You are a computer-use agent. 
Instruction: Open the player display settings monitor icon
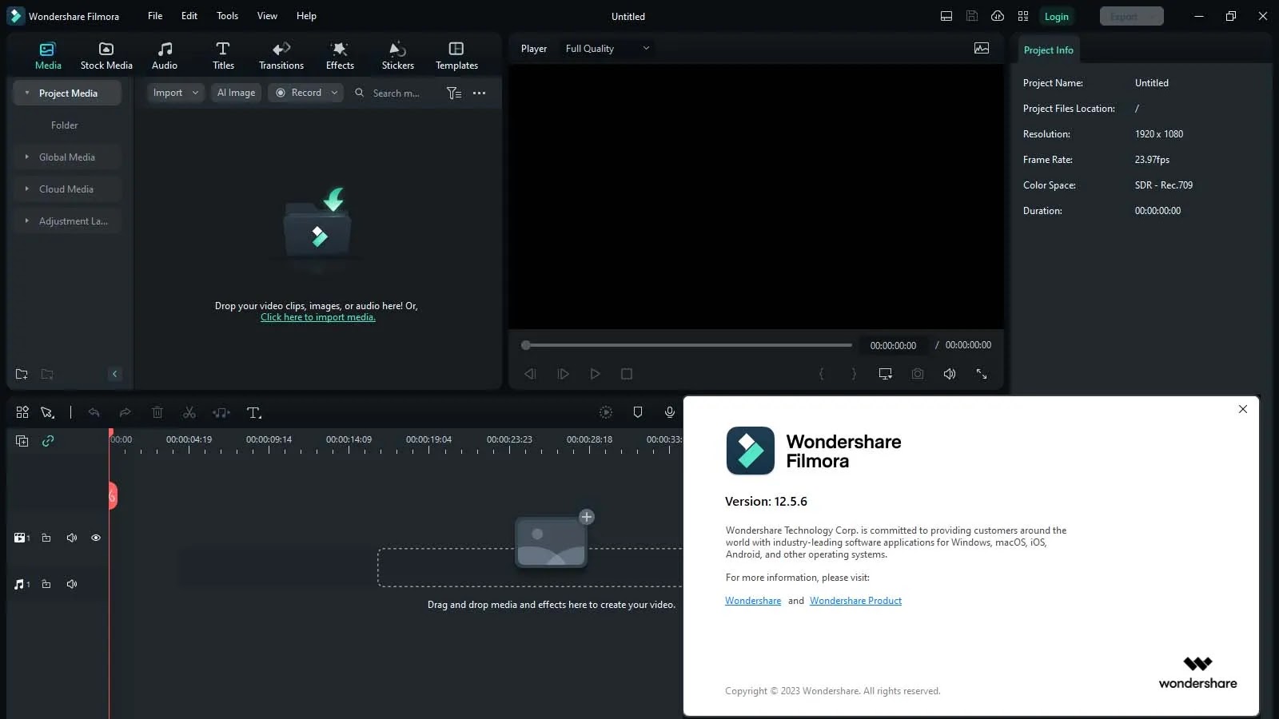point(886,374)
